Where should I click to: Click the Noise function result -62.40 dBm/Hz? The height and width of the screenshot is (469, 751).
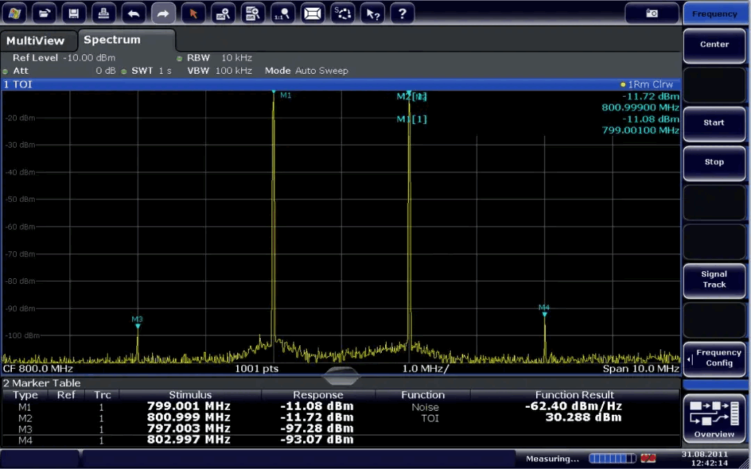573,406
